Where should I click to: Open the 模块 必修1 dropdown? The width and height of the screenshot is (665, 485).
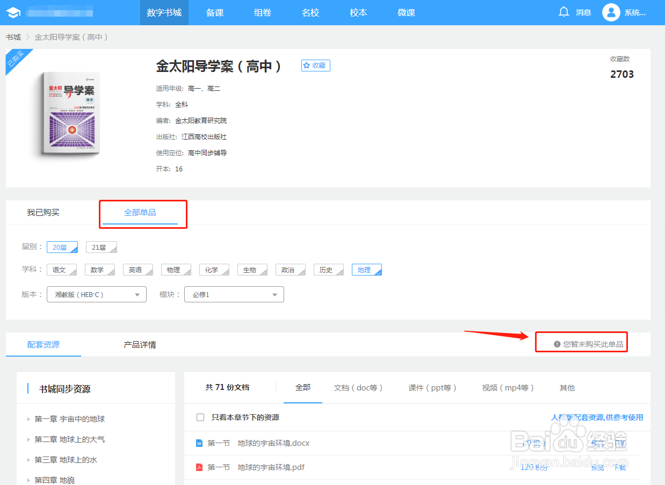[234, 294]
